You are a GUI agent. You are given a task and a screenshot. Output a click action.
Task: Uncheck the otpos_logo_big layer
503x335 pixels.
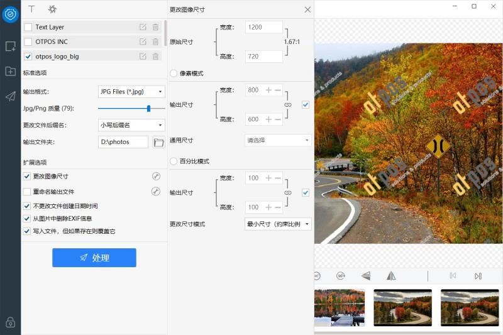point(28,56)
